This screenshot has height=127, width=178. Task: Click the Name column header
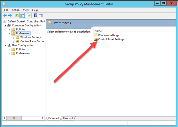coord(113,31)
